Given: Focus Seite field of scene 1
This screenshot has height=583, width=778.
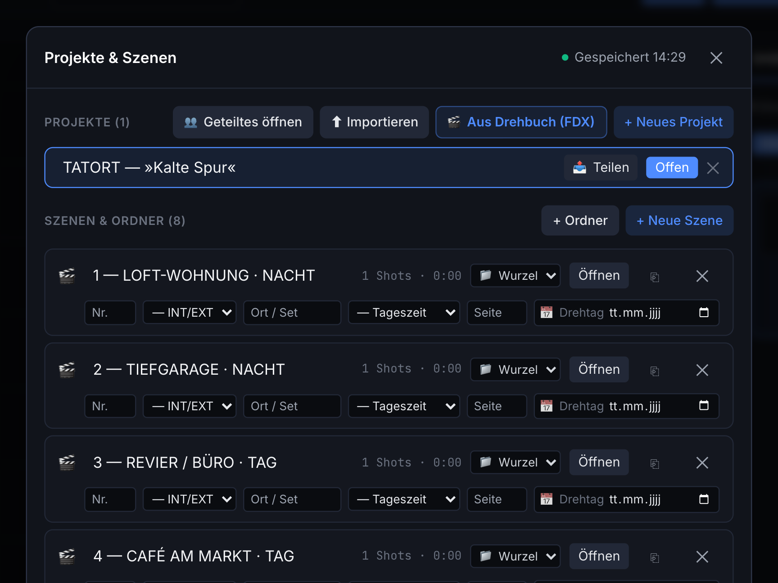Looking at the screenshot, I should click(x=497, y=313).
